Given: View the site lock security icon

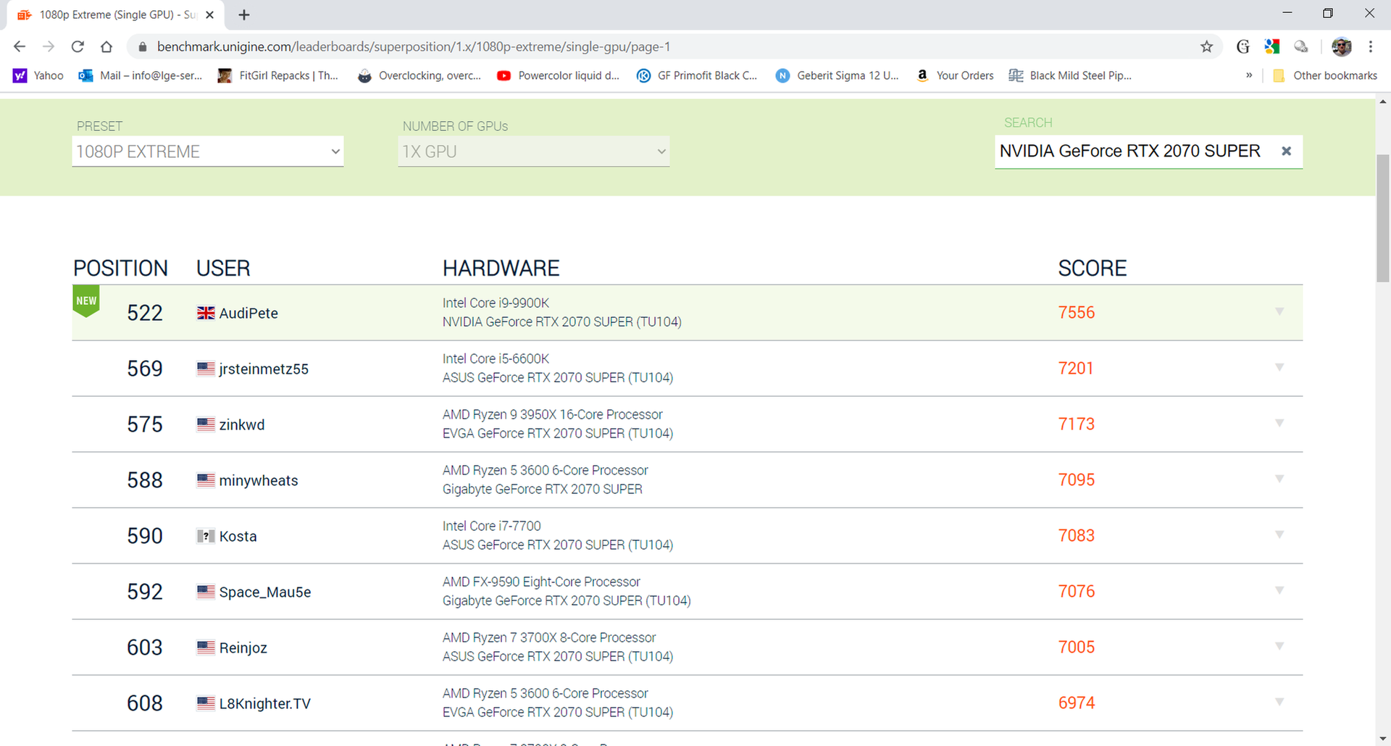Looking at the screenshot, I should point(143,46).
